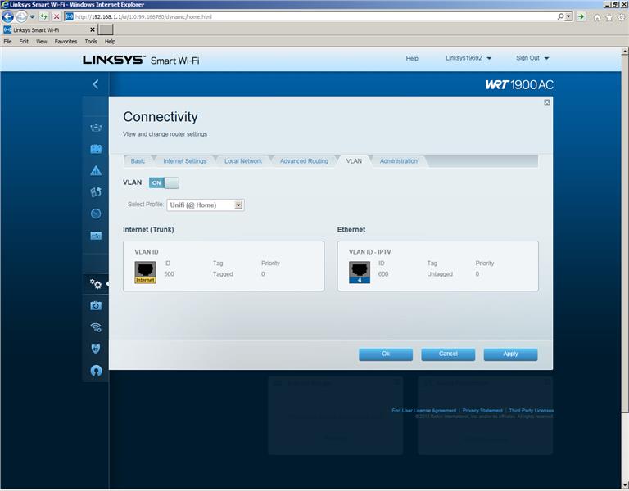Viewport: 629px width, 491px height.
Task: Open the address bar search options dropdown arrow
Action: pyautogui.click(x=568, y=16)
